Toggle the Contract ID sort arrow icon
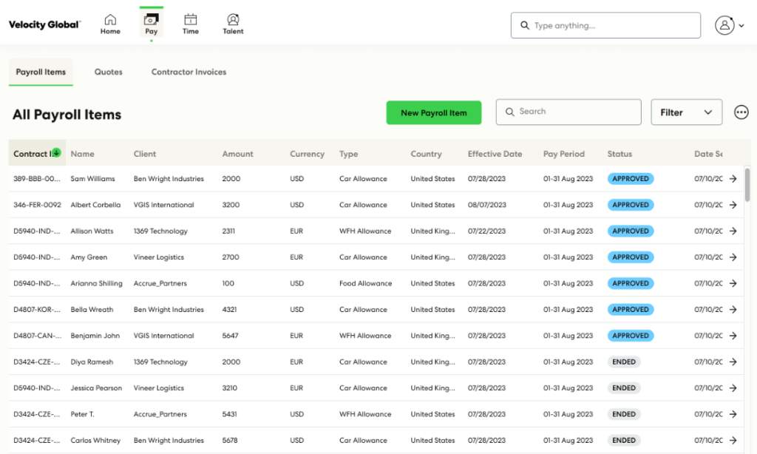Image resolution: width=757 pixels, height=454 pixels. (56, 152)
